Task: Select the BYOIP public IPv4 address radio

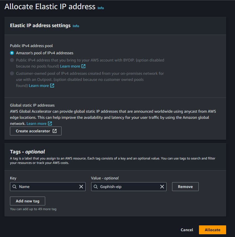Action: (x=12, y=60)
